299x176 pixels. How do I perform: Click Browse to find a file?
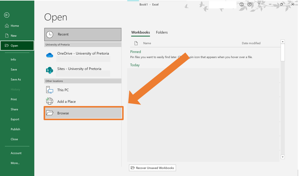point(84,113)
